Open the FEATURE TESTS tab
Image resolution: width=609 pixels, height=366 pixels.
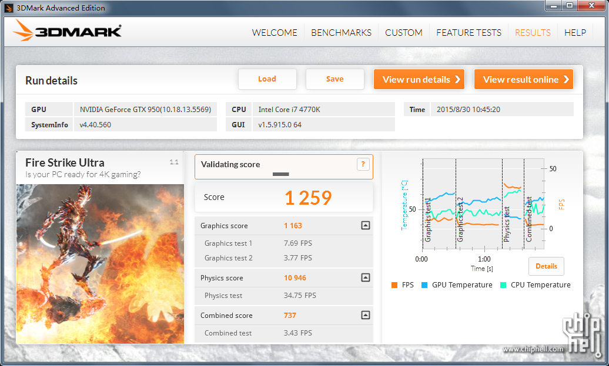pos(469,33)
